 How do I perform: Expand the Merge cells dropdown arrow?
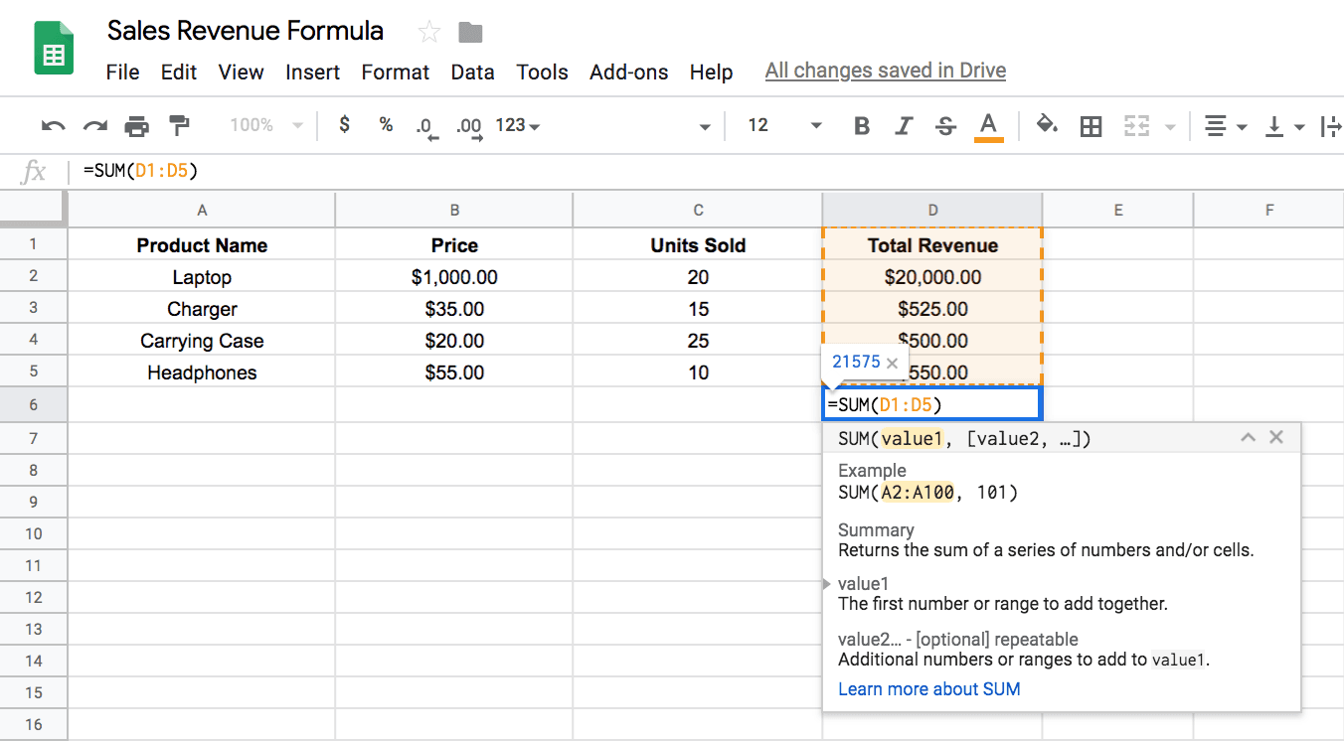(1169, 127)
